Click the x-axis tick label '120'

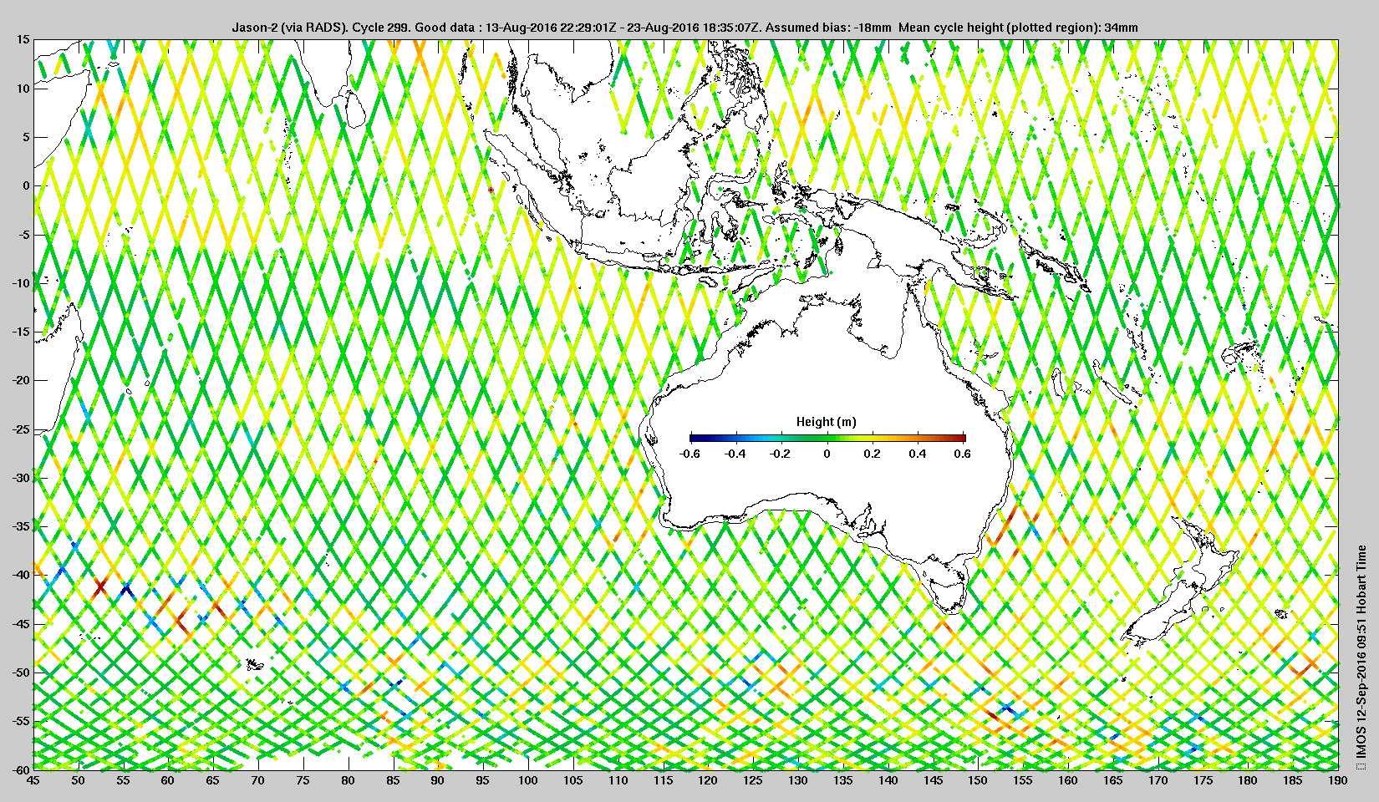(708, 780)
